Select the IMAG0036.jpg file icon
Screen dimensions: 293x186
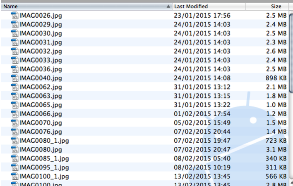[14, 69]
